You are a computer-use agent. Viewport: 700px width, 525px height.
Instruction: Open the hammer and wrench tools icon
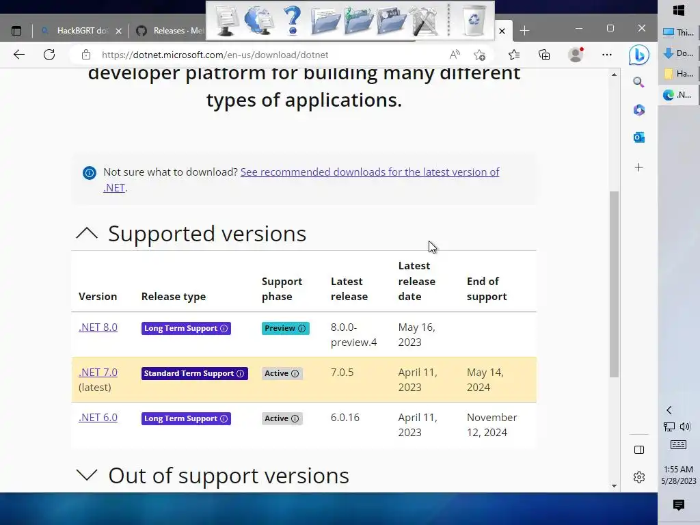coord(425,21)
